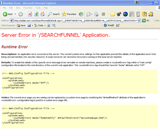Click the eye icon in title bar
The image size is (160, 136).
[137, 2]
